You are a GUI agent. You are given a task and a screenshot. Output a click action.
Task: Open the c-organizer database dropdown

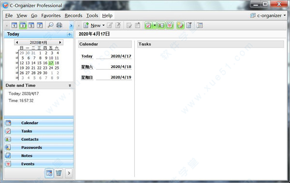(268, 15)
